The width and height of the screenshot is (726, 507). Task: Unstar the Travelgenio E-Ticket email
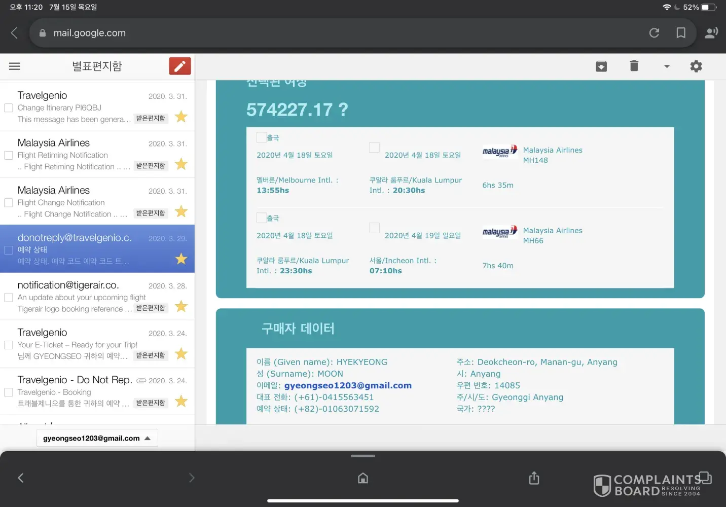[x=181, y=353]
